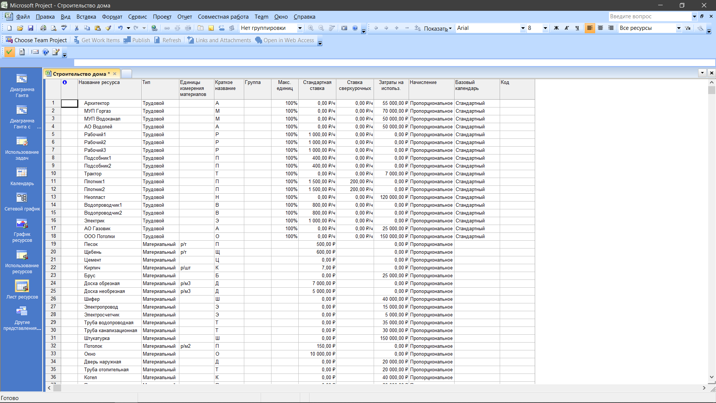Open the Введите вопрос dropdown arrow
716x403 pixels.
click(694, 16)
